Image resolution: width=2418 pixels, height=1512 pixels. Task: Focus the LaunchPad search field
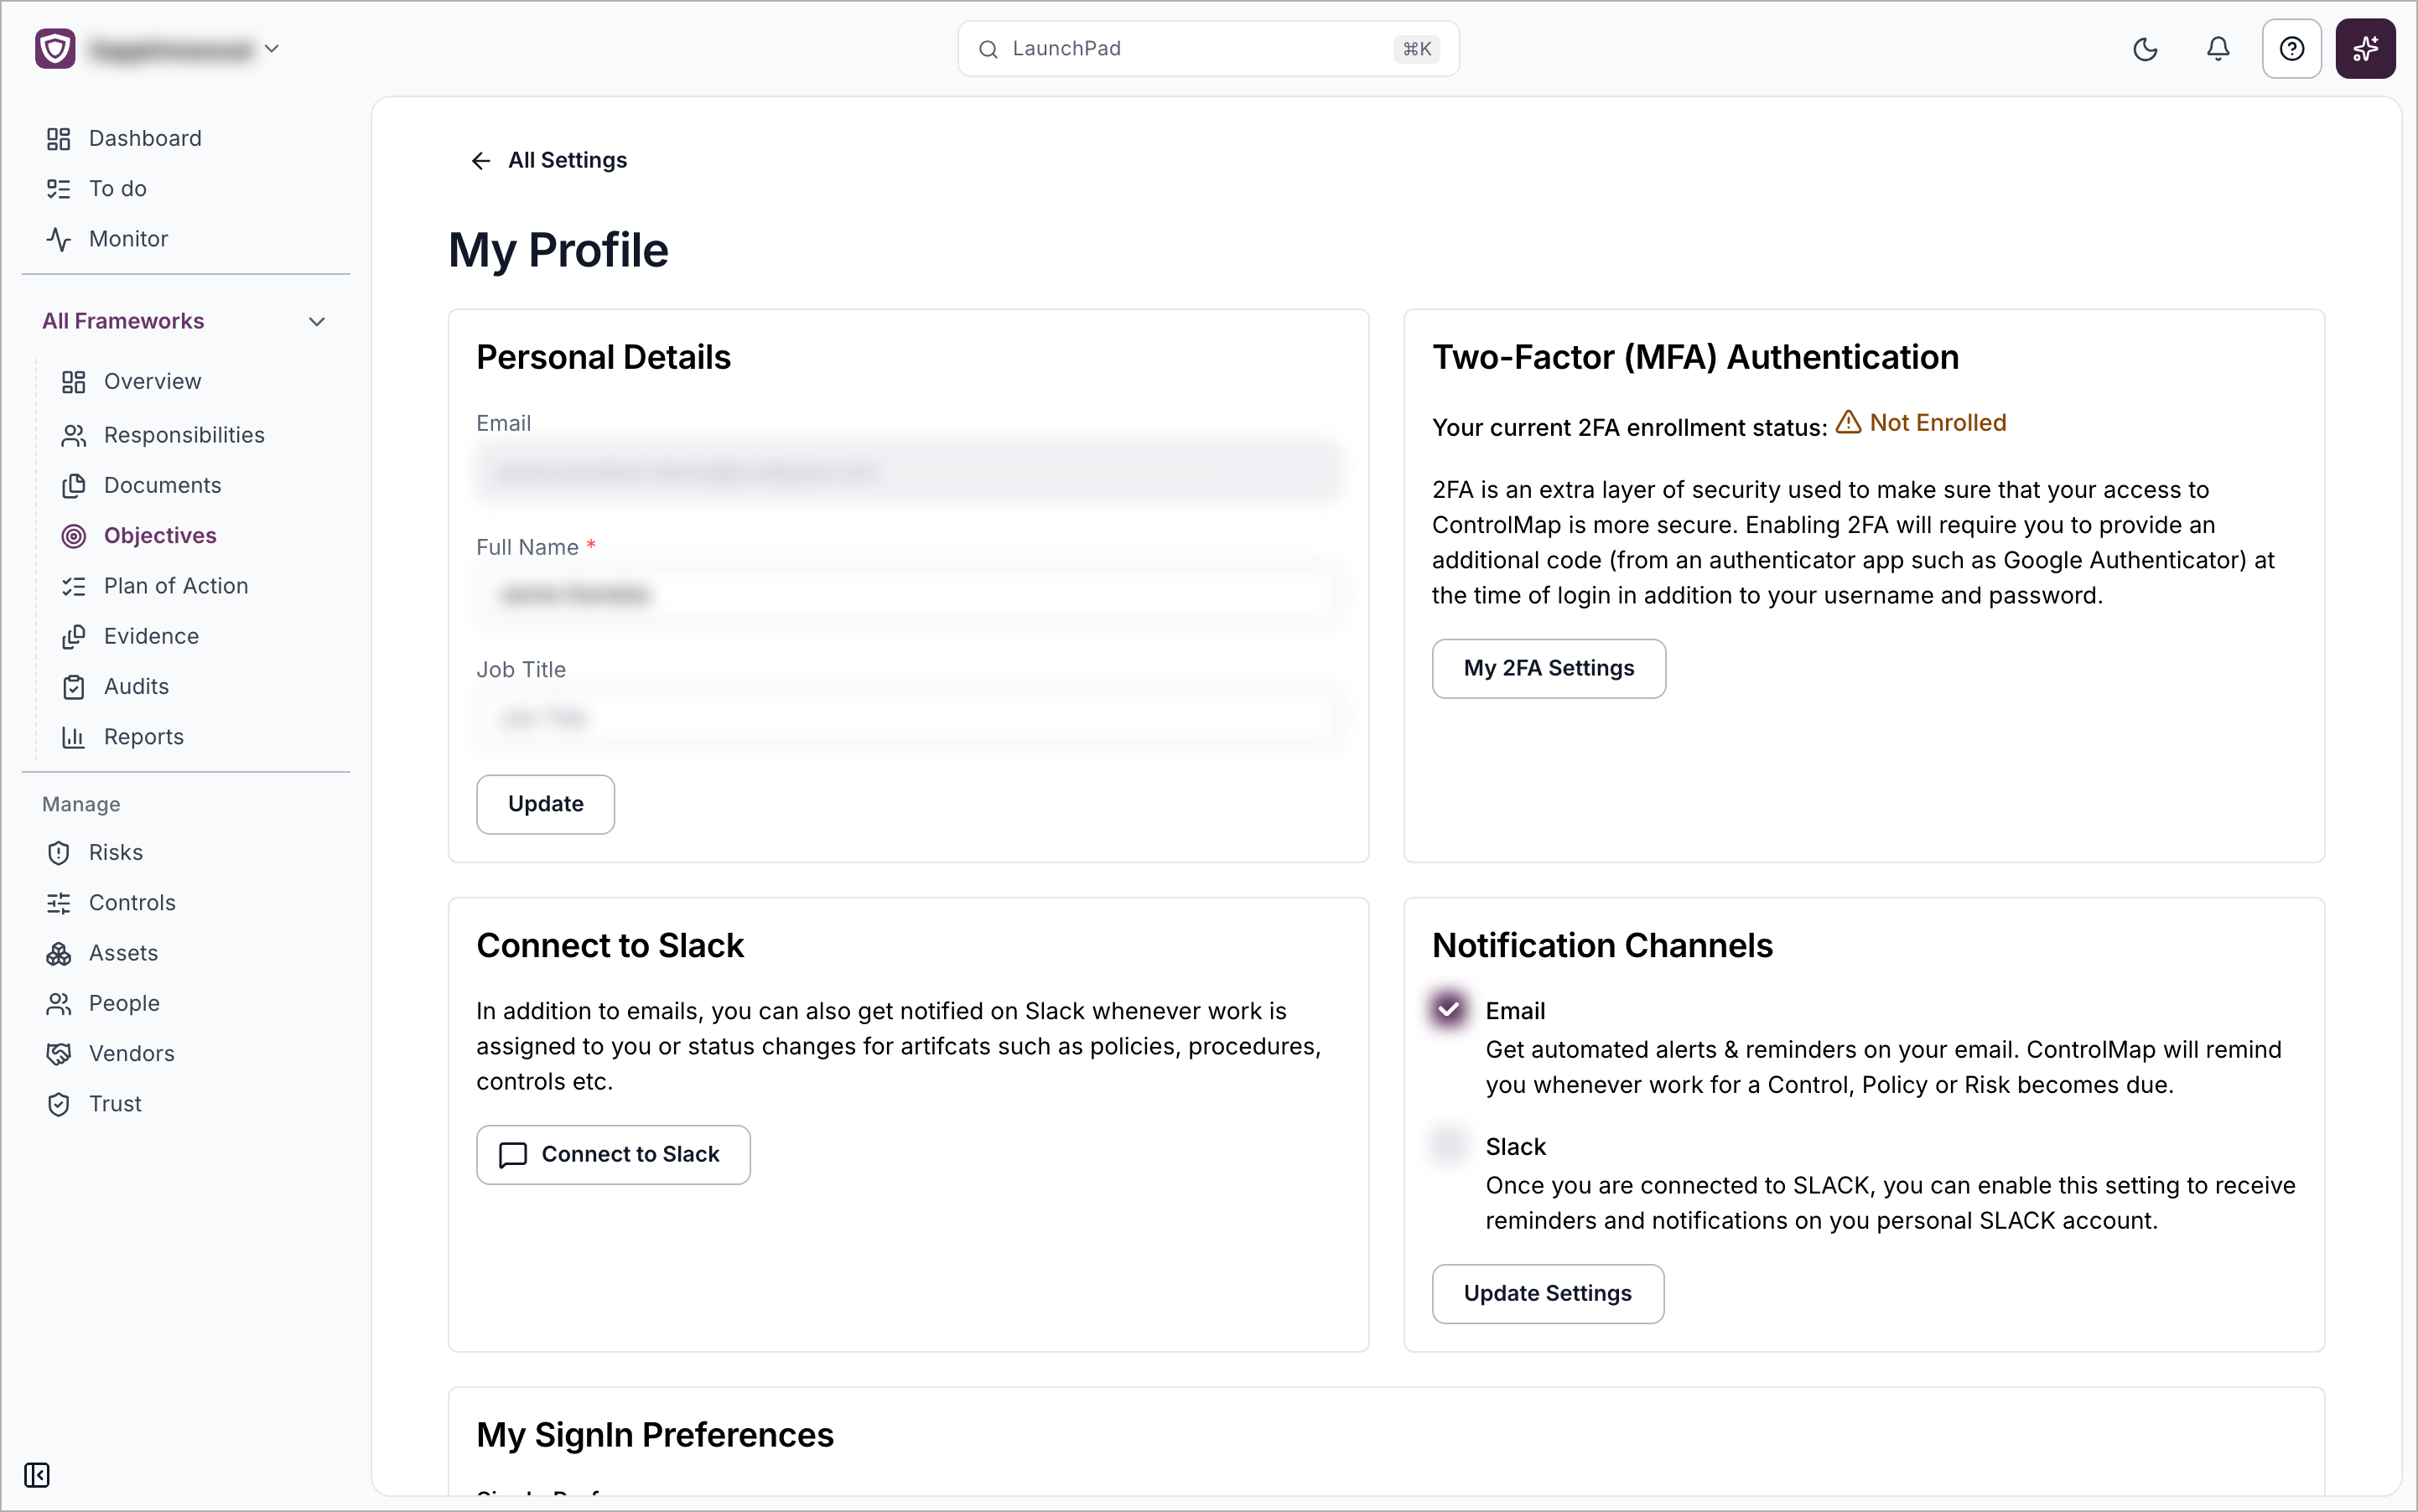click(1208, 49)
